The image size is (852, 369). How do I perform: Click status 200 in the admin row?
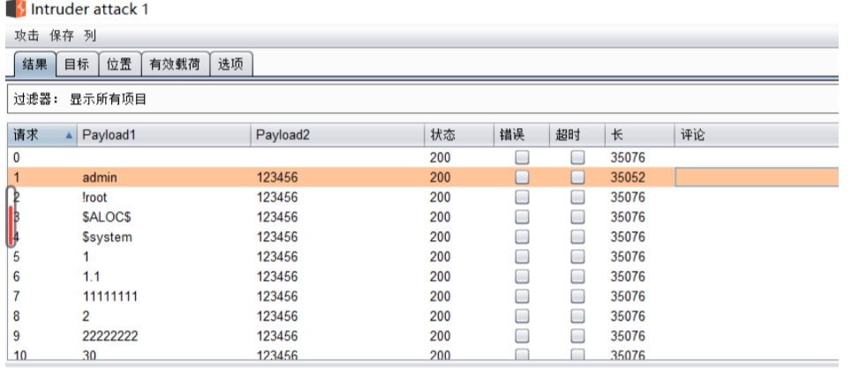pos(441,177)
